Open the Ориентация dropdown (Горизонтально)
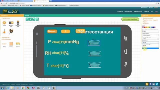Screen dimensions: 160x90 pos(150,35)
